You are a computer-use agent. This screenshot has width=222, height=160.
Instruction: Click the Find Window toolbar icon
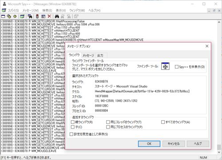[x=30, y=16]
